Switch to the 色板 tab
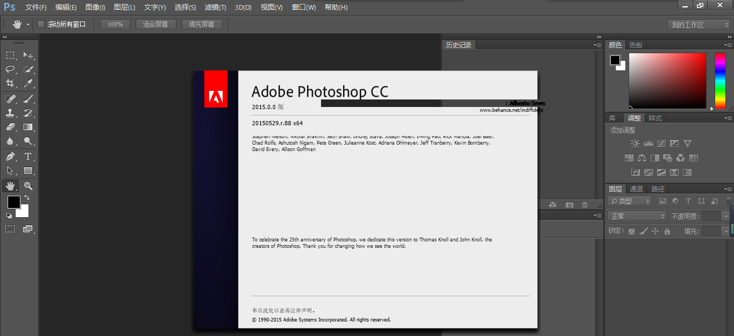 point(636,45)
